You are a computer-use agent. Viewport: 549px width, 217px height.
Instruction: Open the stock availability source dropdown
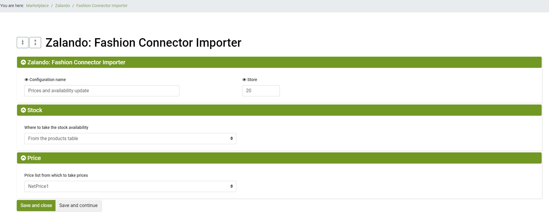pyautogui.click(x=130, y=139)
